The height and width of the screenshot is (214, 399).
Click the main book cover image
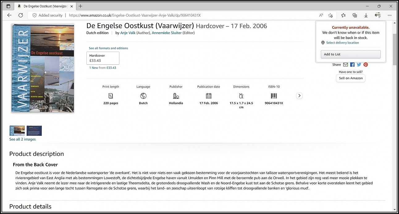[43, 68]
